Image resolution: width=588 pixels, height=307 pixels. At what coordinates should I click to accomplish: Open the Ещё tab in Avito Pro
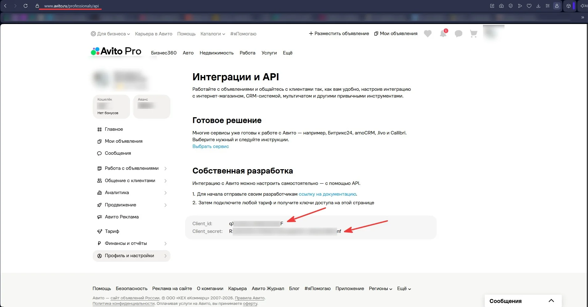288,53
